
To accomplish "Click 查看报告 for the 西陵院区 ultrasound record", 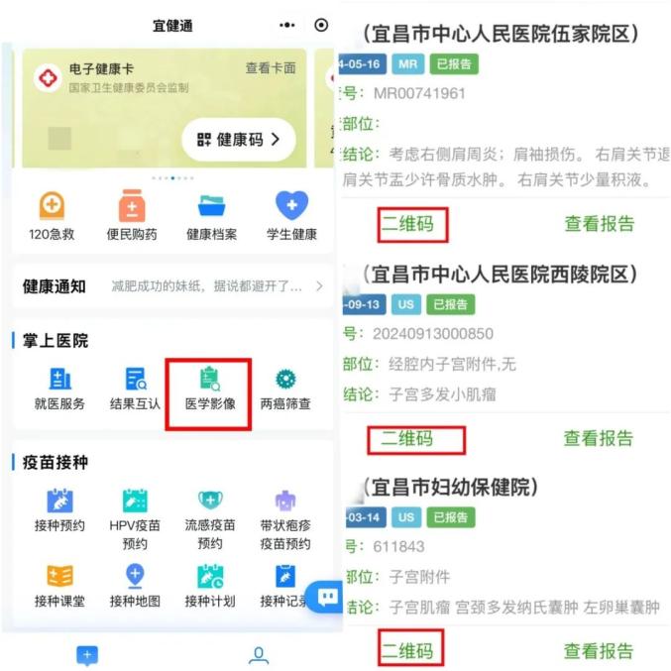I will tap(599, 438).
